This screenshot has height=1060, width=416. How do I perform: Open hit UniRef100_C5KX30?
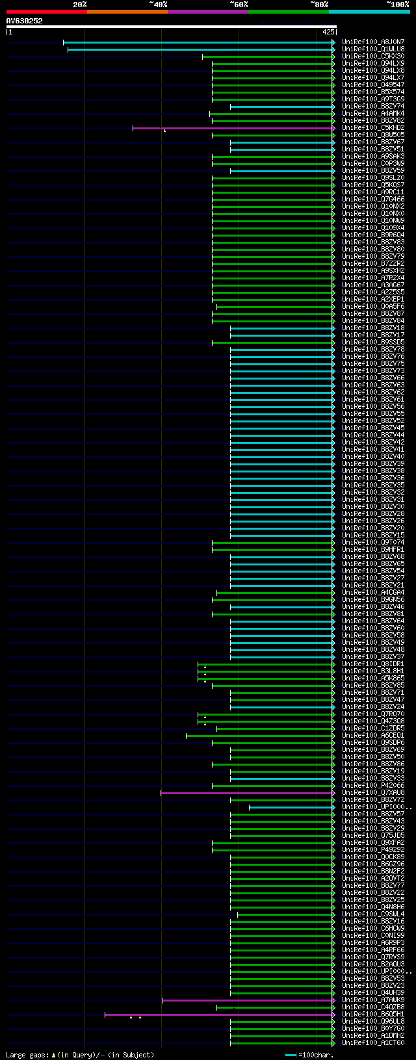pyautogui.click(x=373, y=57)
